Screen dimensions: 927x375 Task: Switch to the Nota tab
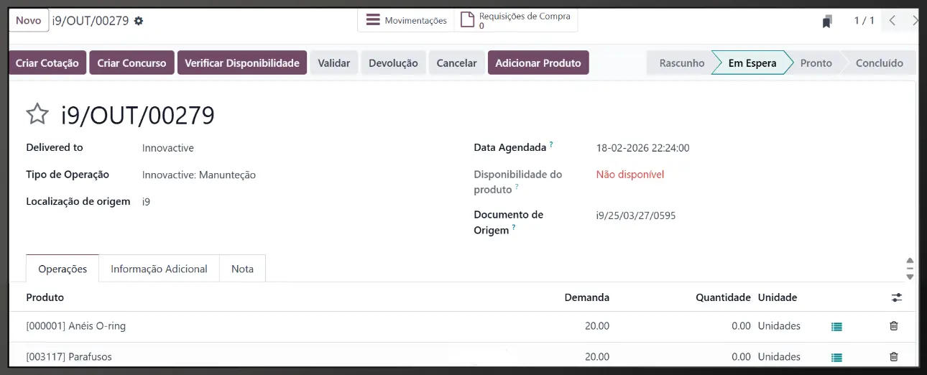pyautogui.click(x=242, y=269)
